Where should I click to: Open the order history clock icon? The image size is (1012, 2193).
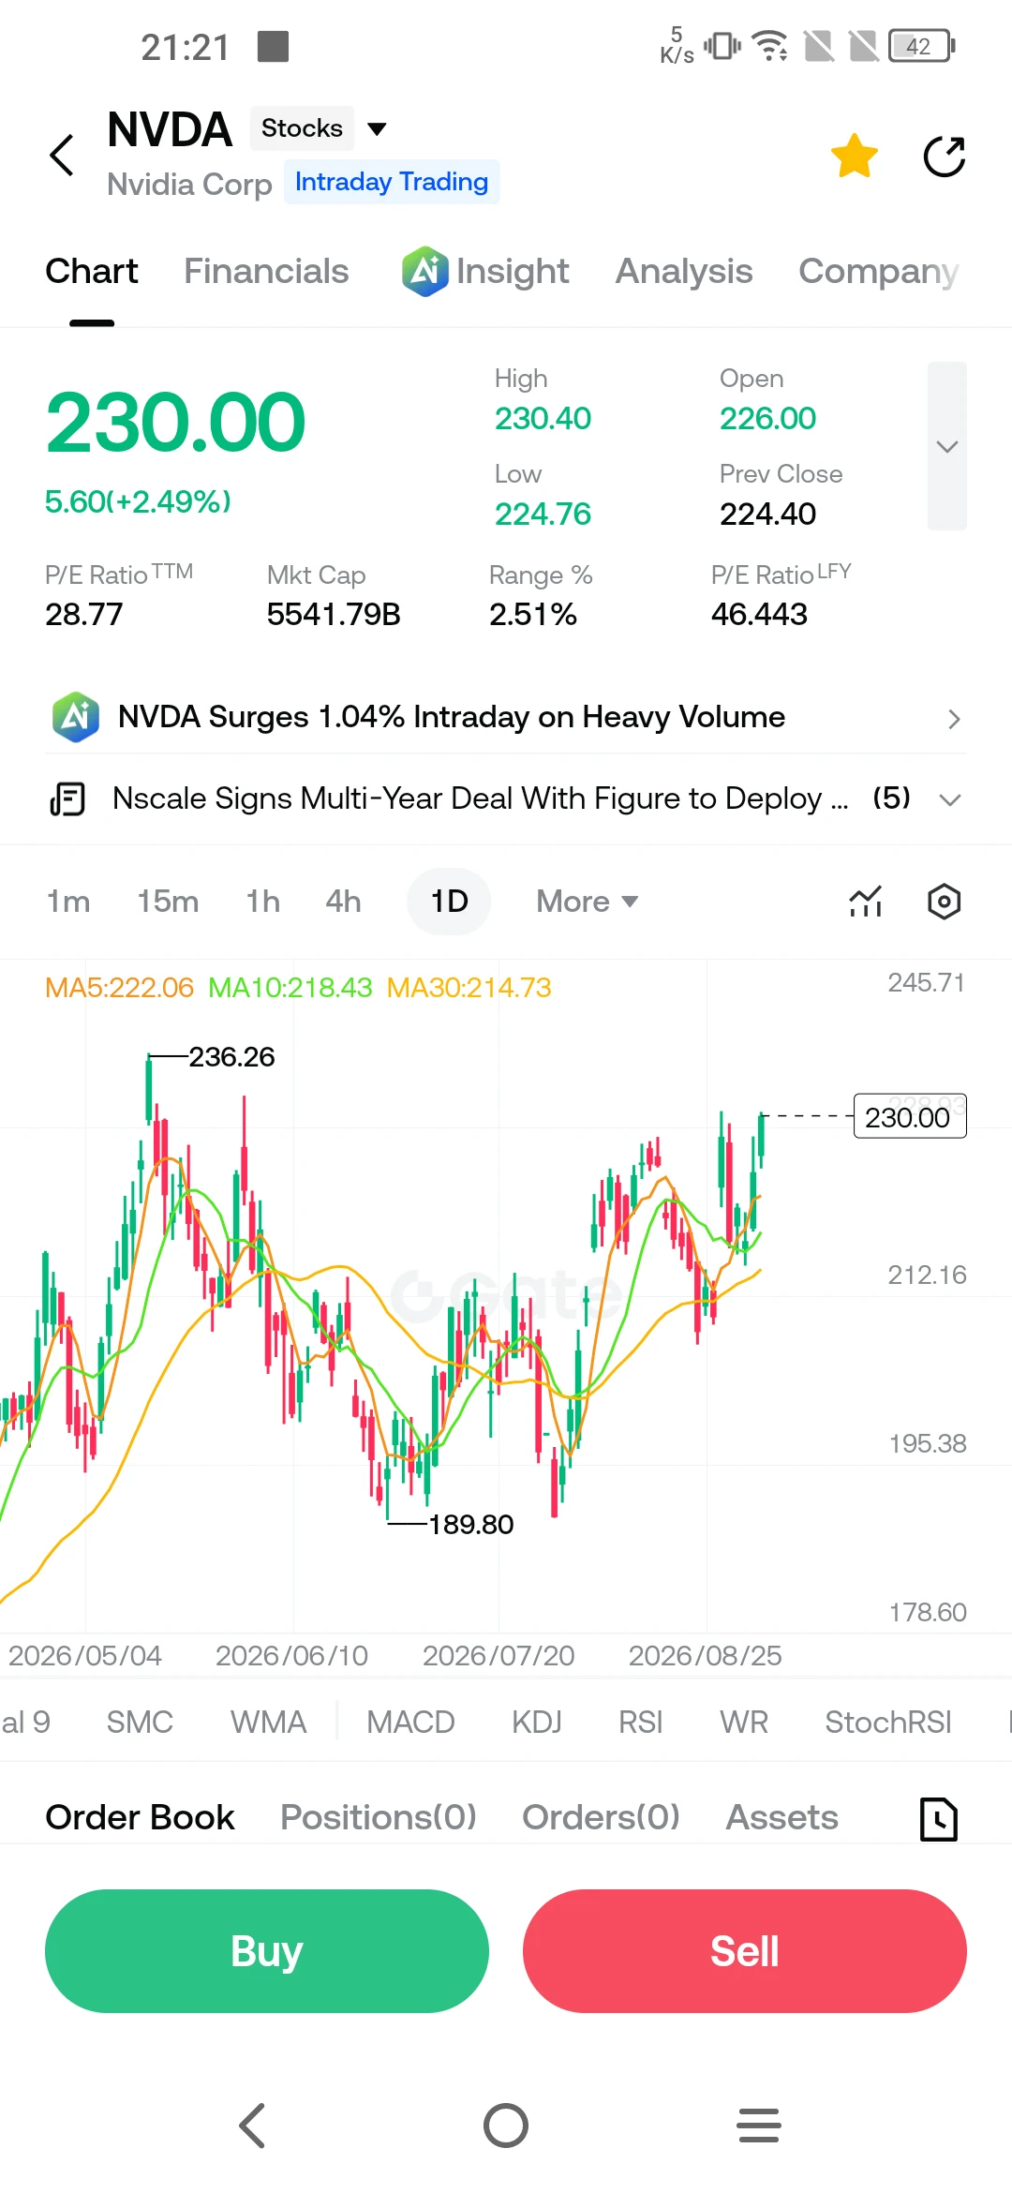[939, 1819]
